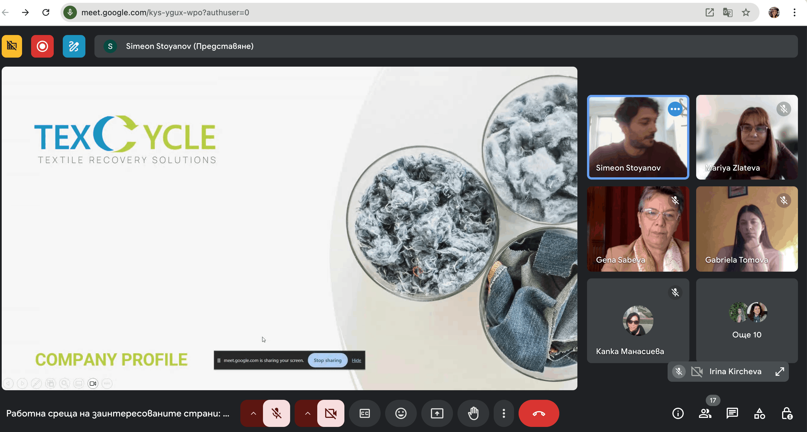Click microphone permission icon in address bar
Viewport: 807px width, 432px height.
70,12
